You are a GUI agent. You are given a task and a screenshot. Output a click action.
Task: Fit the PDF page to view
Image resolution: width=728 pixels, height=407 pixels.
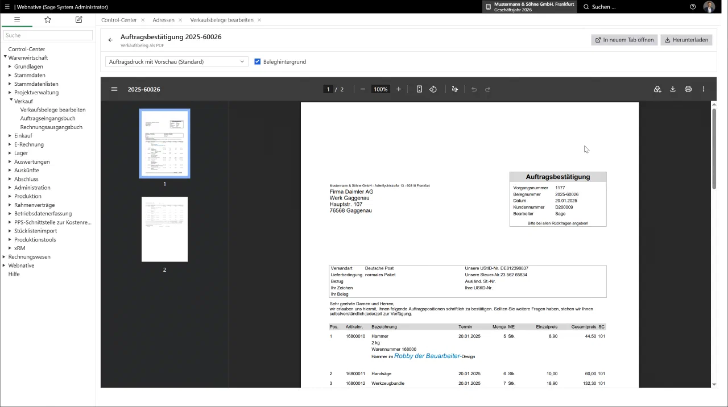[x=419, y=89]
